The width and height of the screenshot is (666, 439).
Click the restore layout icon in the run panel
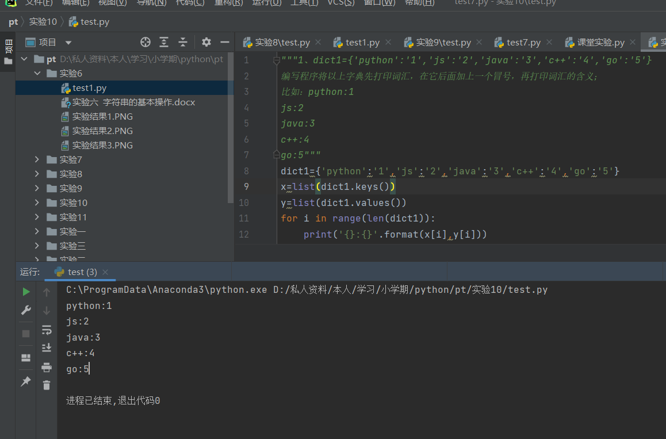click(26, 357)
